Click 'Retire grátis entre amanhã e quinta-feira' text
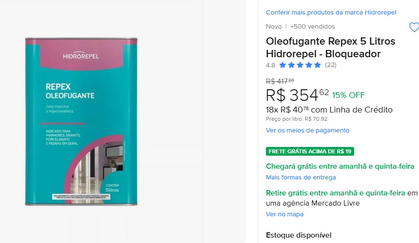 pyautogui.click(x=335, y=193)
